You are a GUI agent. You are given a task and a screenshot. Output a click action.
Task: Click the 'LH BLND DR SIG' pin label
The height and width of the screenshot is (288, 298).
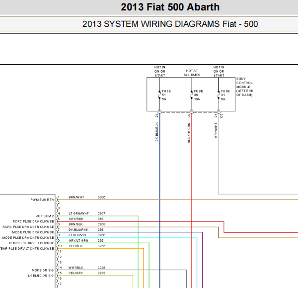[41, 276]
